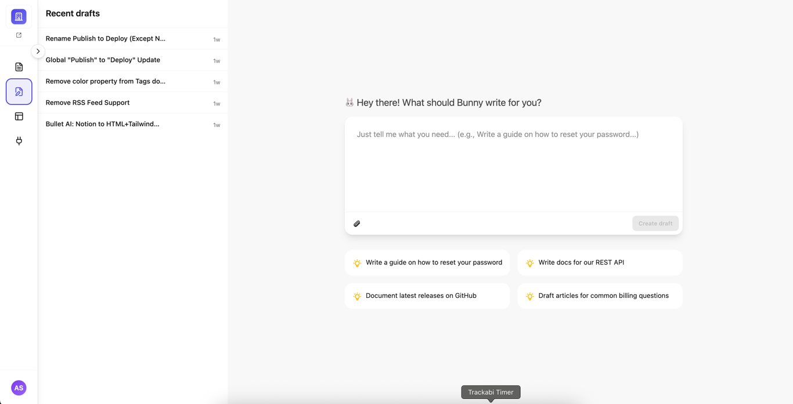
Task: Open the Articles document icon in the sidebar
Action: pos(19,67)
